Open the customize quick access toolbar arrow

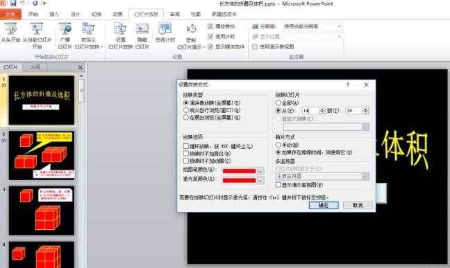[x=44, y=3]
